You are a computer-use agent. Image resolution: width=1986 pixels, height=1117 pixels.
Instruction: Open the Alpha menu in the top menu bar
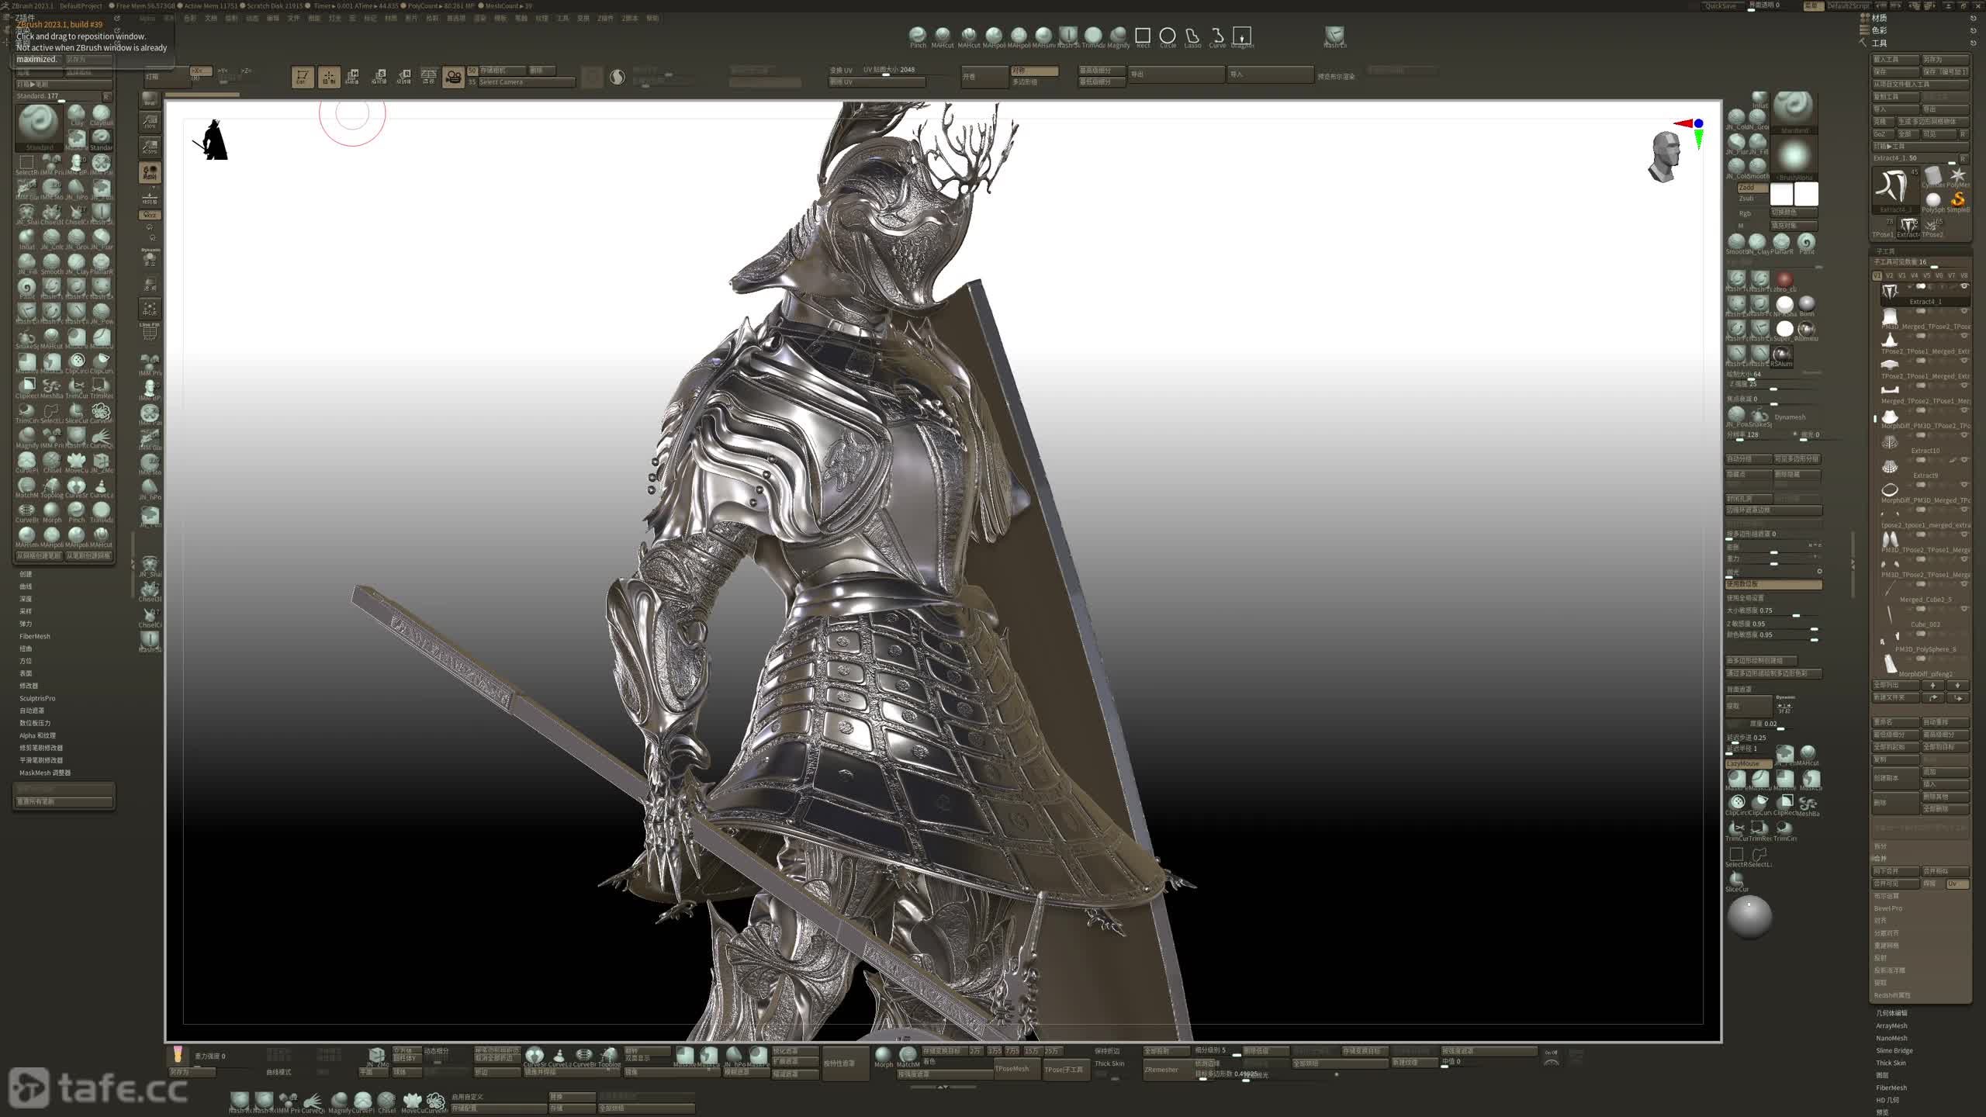tap(147, 18)
